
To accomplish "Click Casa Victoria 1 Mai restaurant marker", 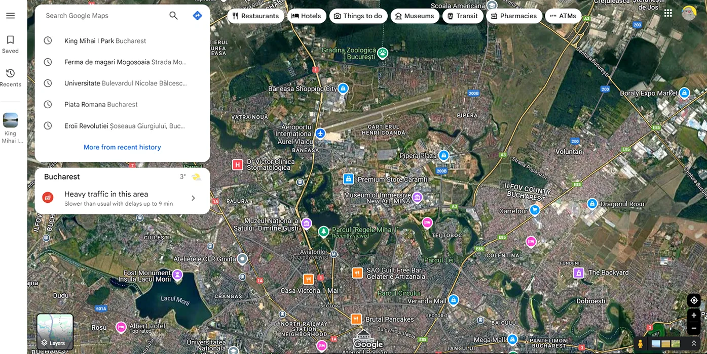I will [308, 279].
